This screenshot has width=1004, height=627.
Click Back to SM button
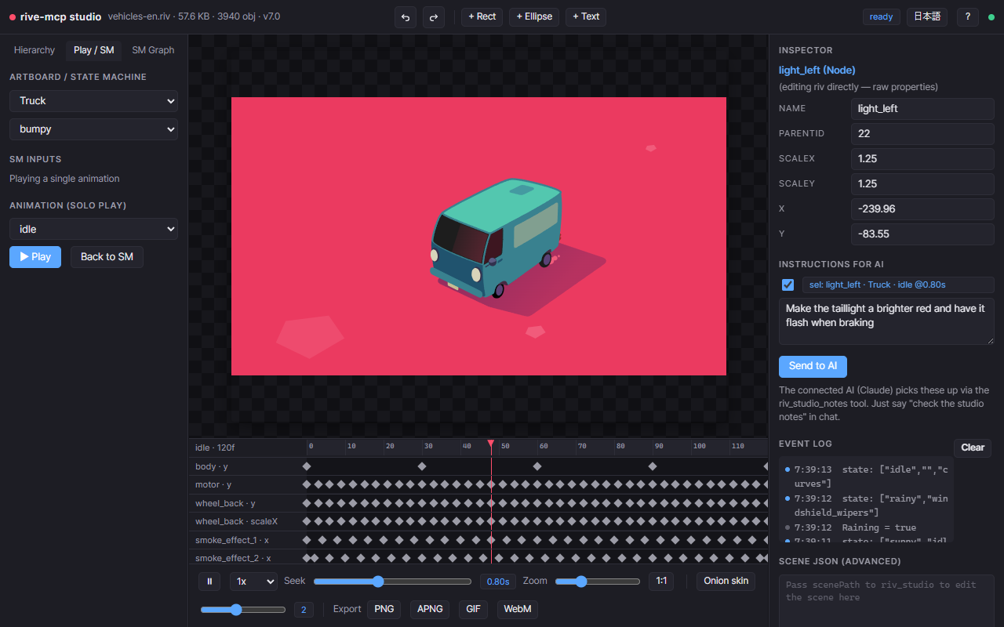click(107, 256)
